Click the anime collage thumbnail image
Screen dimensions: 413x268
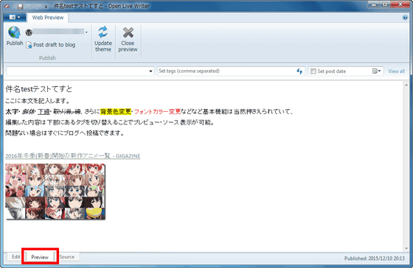(x=55, y=191)
